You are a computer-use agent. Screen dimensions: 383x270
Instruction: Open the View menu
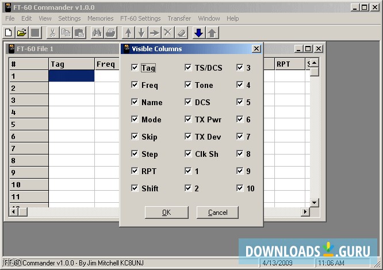pos(45,18)
